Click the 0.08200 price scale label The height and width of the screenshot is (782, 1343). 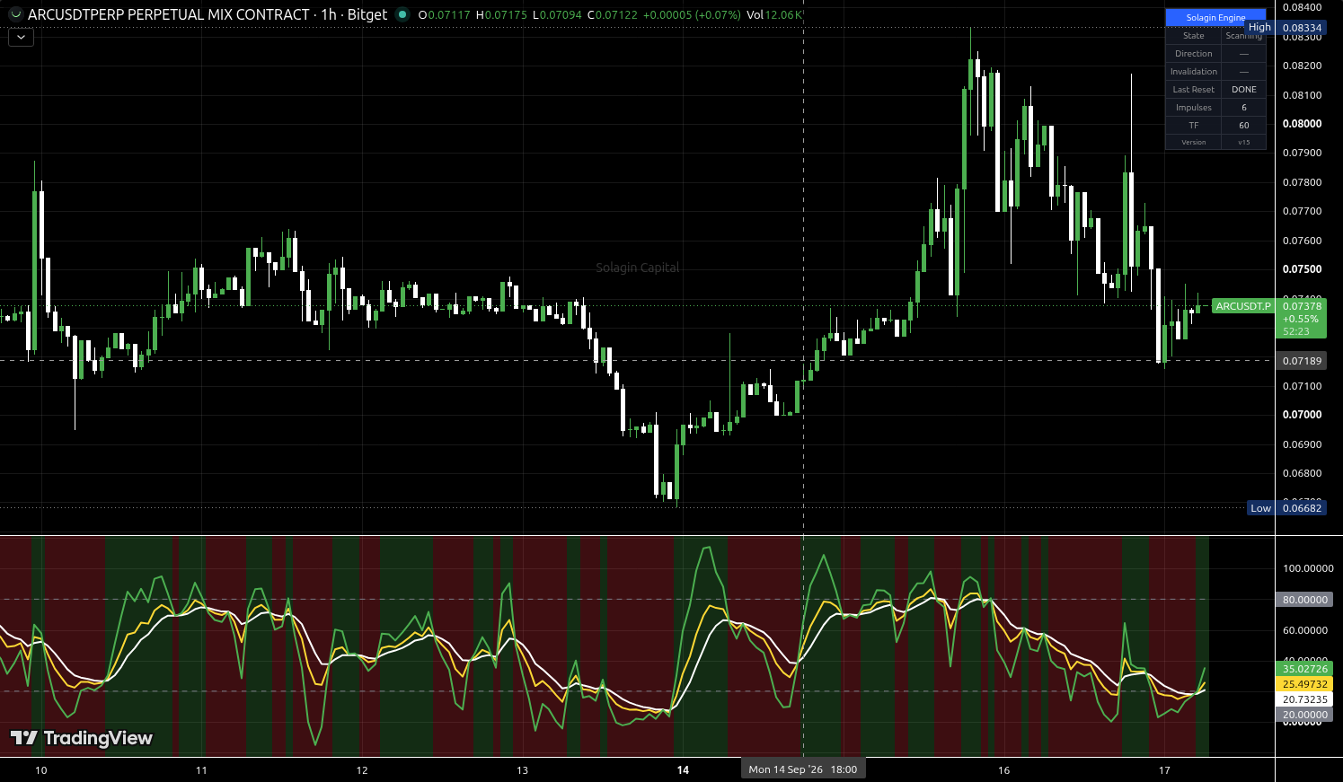(x=1302, y=66)
